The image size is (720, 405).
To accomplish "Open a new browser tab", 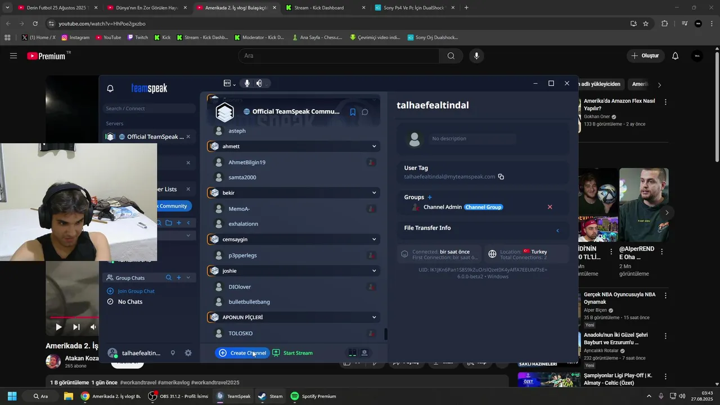I will pos(466,8).
